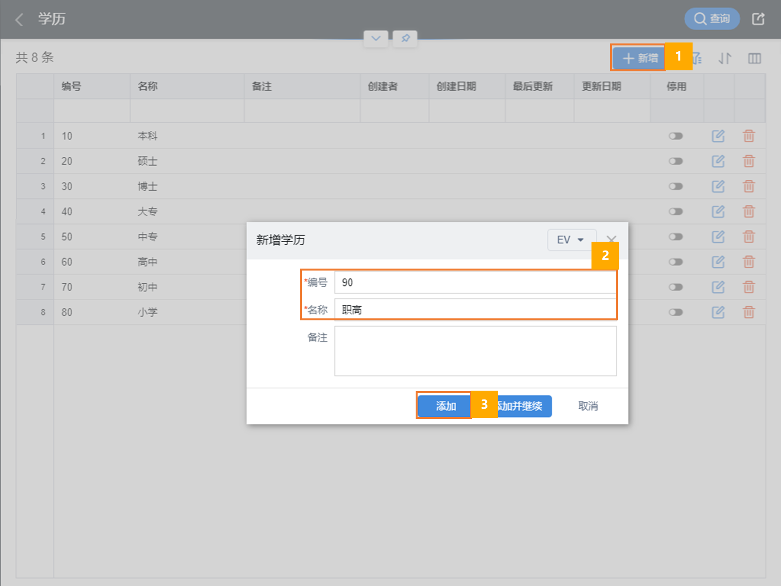Select the 大专 name cell
This screenshot has width=781, height=586.
tap(187, 211)
